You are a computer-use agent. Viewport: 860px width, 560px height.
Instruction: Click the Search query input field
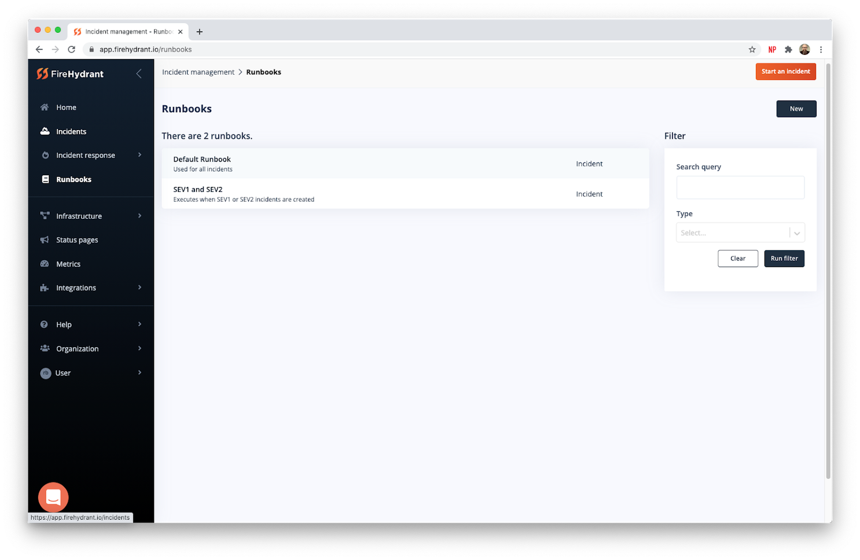(x=740, y=187)
